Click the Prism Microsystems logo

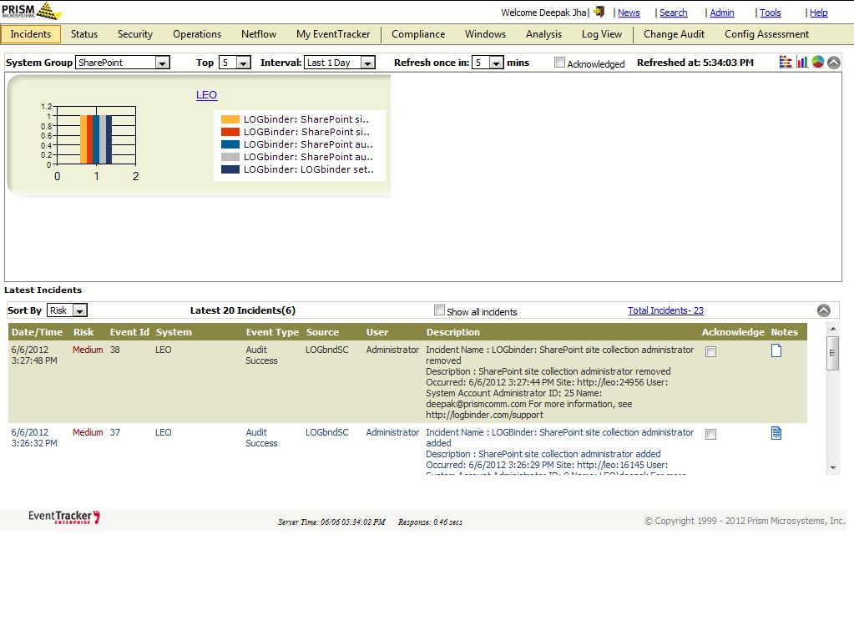point(32,10)
